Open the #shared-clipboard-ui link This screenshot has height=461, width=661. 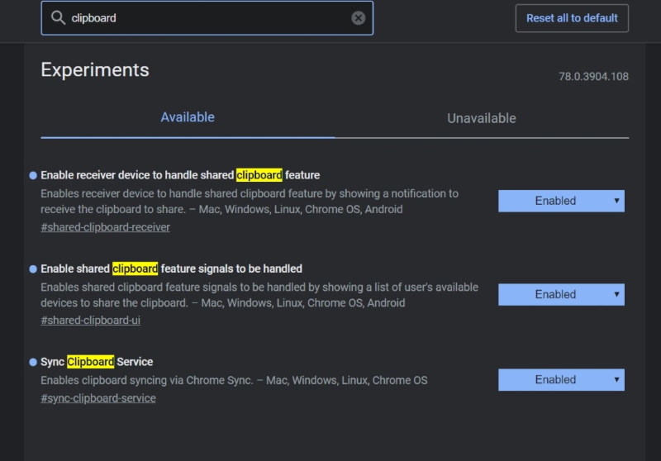90,321
